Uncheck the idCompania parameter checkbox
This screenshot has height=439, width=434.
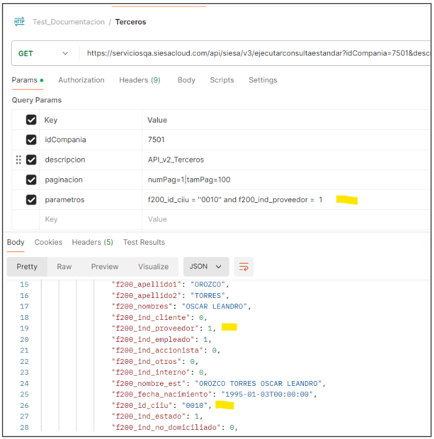point(31,140)
